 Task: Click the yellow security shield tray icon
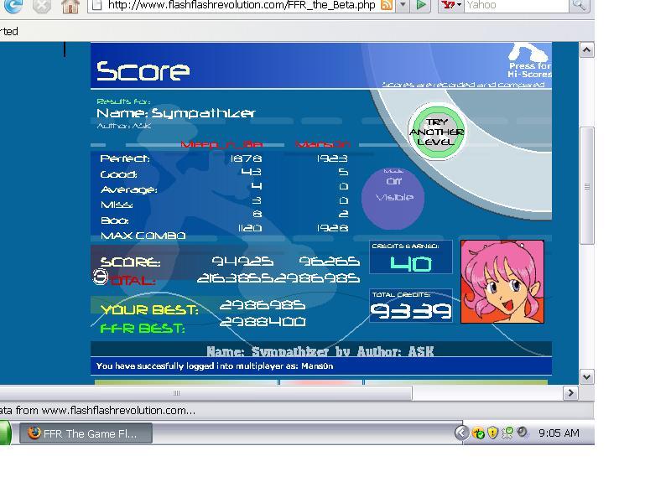(x=492, y=433)
